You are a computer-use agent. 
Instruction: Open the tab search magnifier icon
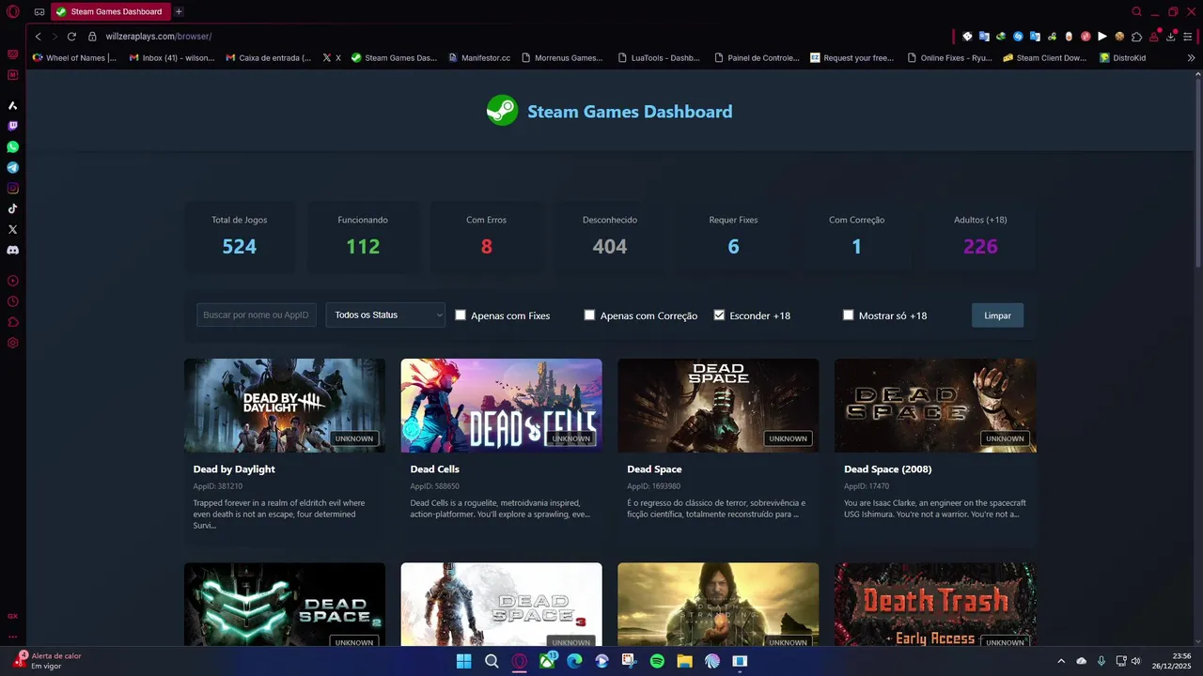pyautogui.click(x=1136, y=12)
